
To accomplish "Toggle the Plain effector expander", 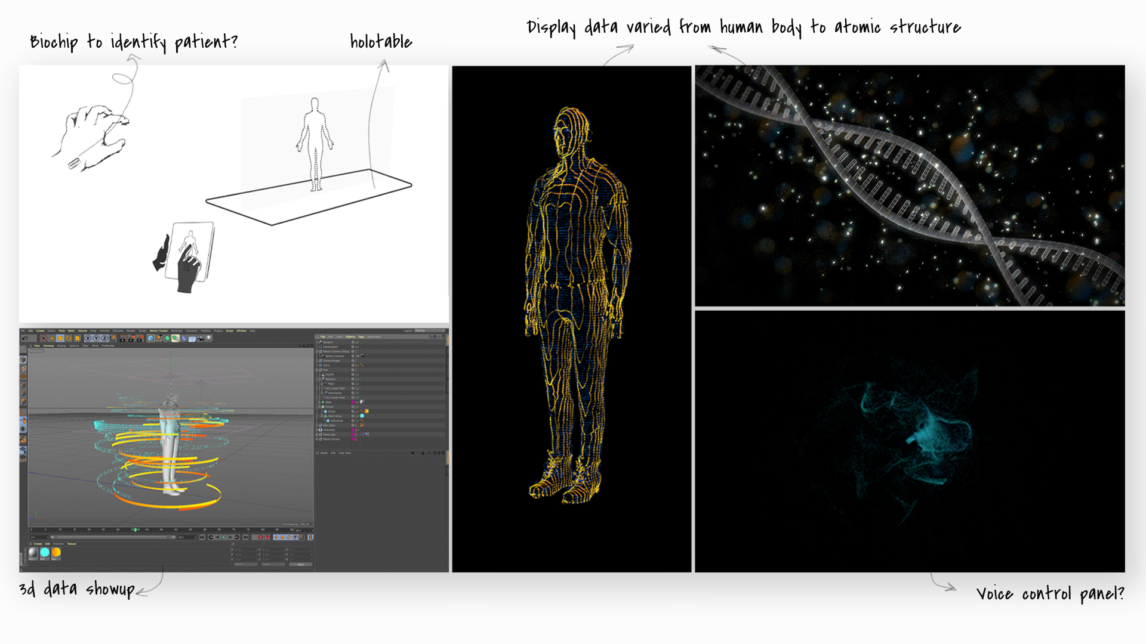I will pos(322,384).
